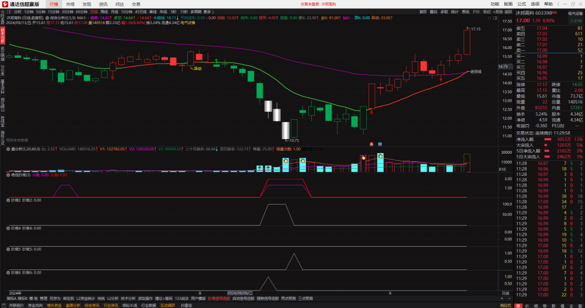The image size is (585, 308).
Task: Open the 扫雷宝 bottom tab
Action: 186,306
